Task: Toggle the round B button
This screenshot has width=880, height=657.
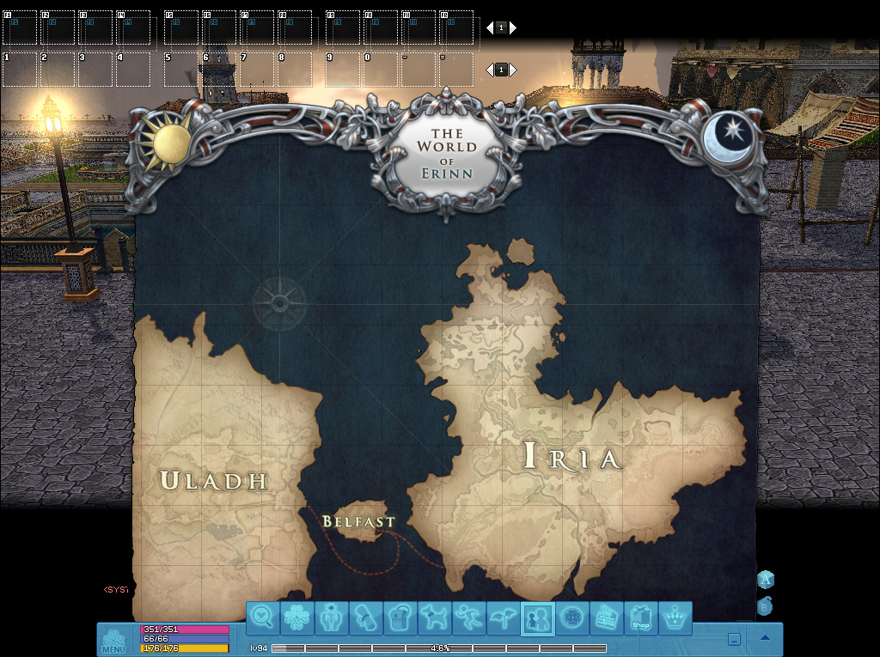Action: (765, 606)
